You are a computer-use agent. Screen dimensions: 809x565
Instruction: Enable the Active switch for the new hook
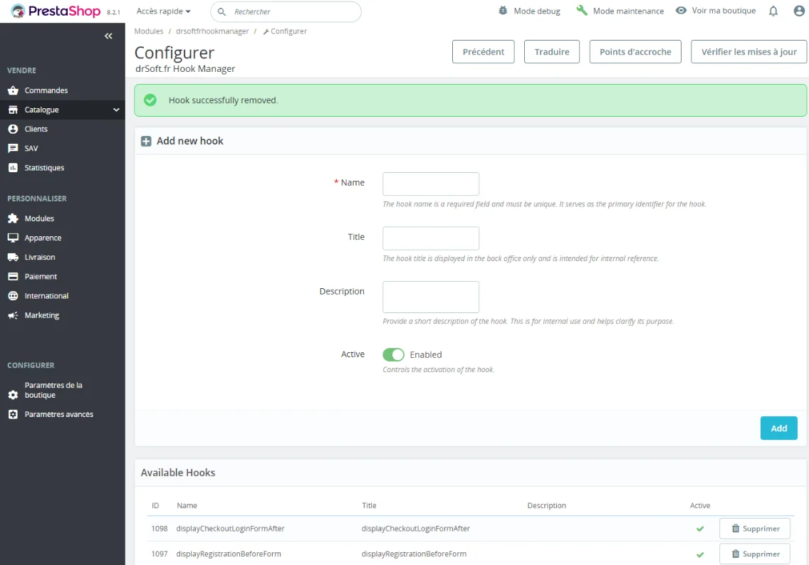393,354
